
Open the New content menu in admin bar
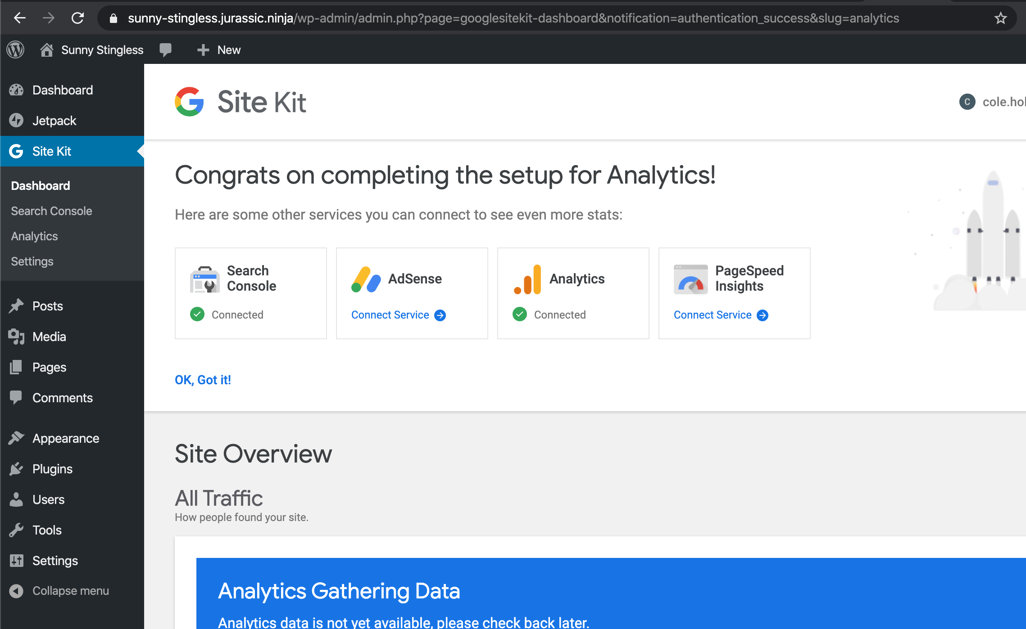coord(219,50)
